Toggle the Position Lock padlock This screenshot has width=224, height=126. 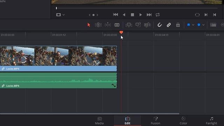[x=178, y=25]
